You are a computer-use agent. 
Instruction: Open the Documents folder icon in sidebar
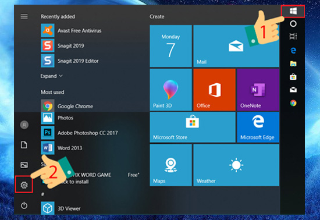[24, 145]
